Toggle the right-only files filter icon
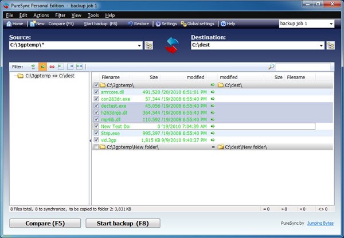This screenshot has width=344, height=238. [x=70, y=67]
